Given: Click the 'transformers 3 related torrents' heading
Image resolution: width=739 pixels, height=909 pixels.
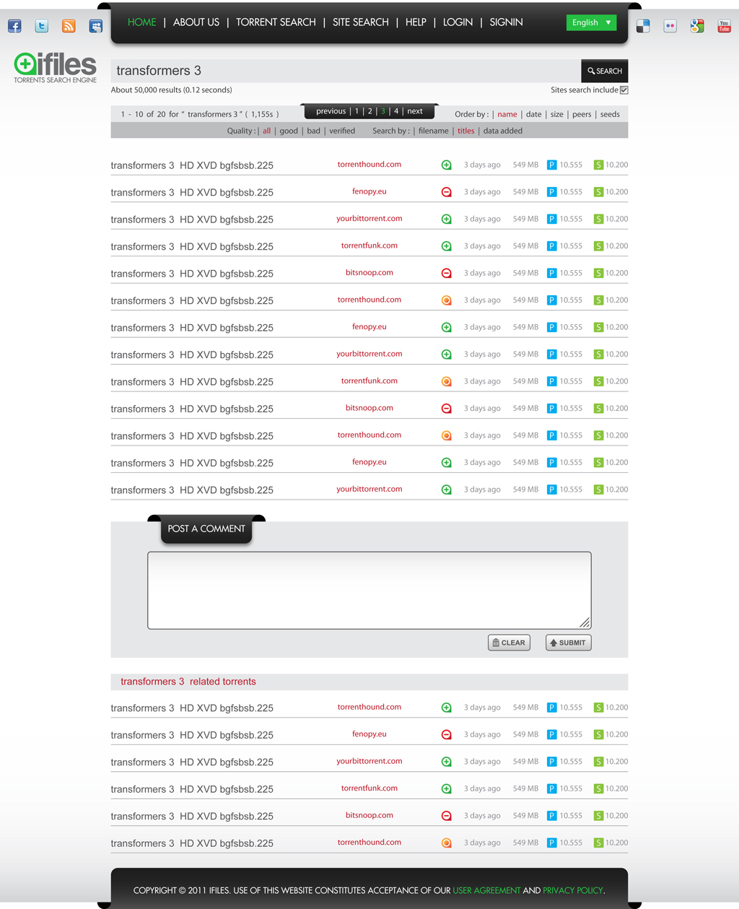Looking at the screenshot, I should [188, 682].
